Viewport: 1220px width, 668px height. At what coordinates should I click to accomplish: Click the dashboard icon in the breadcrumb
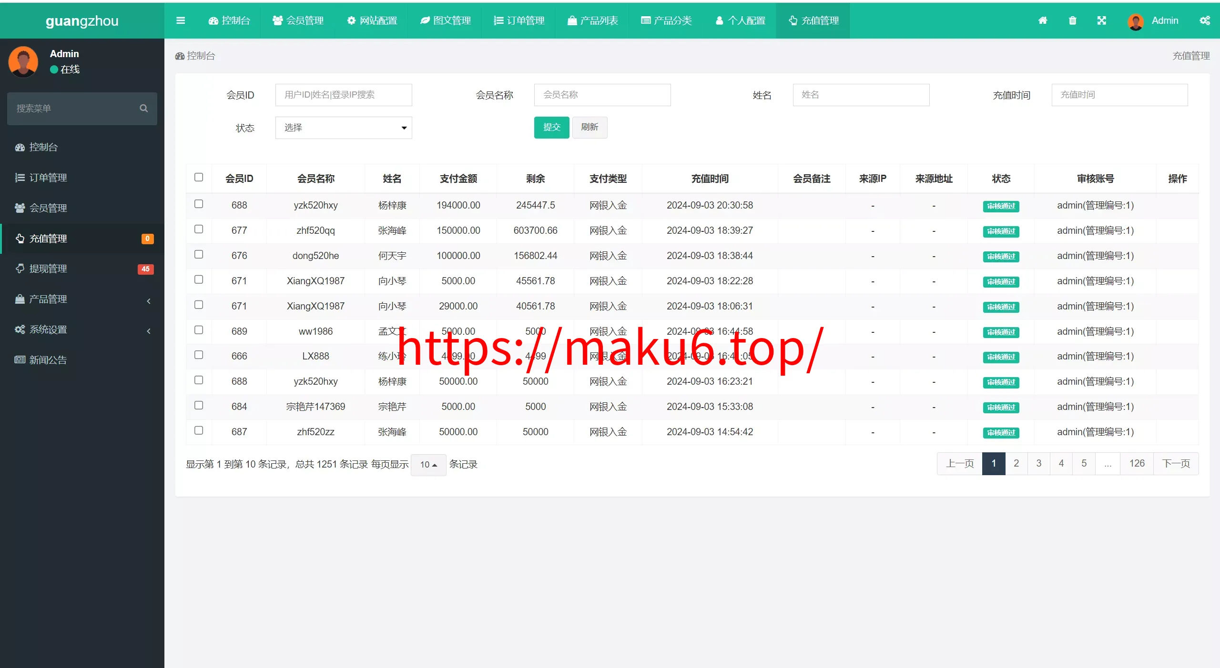180,56
